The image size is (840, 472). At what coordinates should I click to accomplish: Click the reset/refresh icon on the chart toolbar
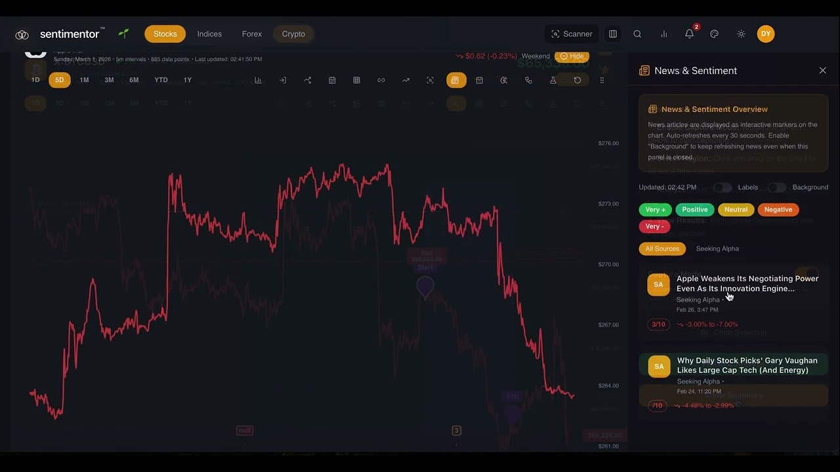pyautogui.click(x=577, y=79)
